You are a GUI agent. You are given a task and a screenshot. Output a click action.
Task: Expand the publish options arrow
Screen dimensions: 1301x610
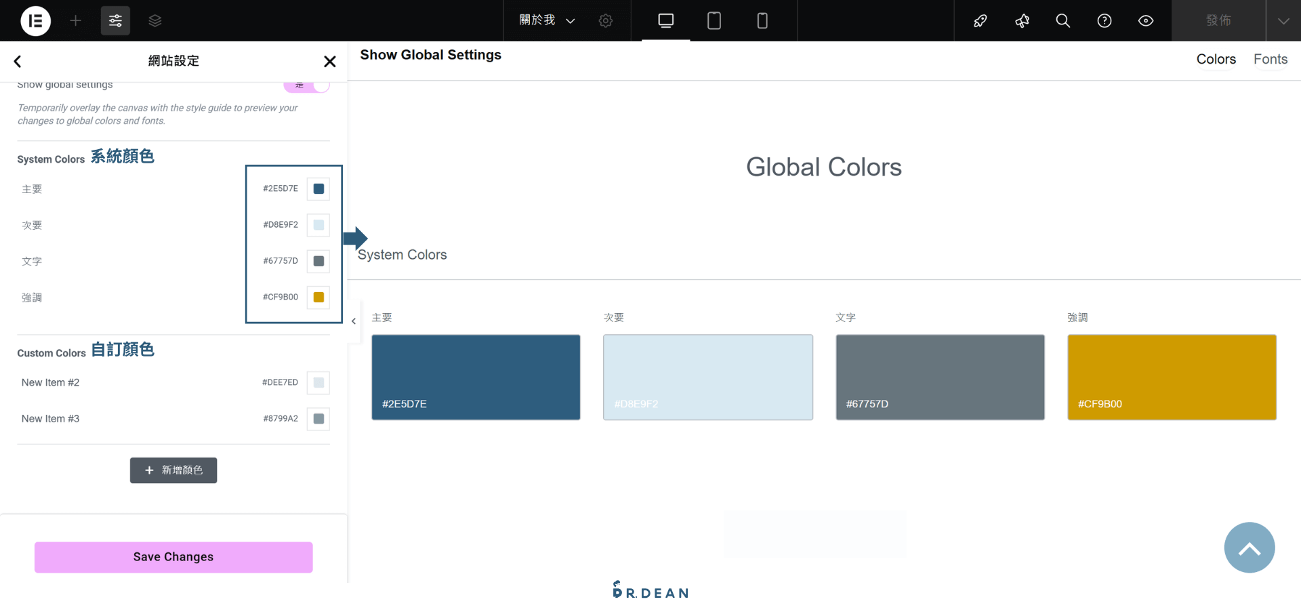click(x=1283, y=20)
